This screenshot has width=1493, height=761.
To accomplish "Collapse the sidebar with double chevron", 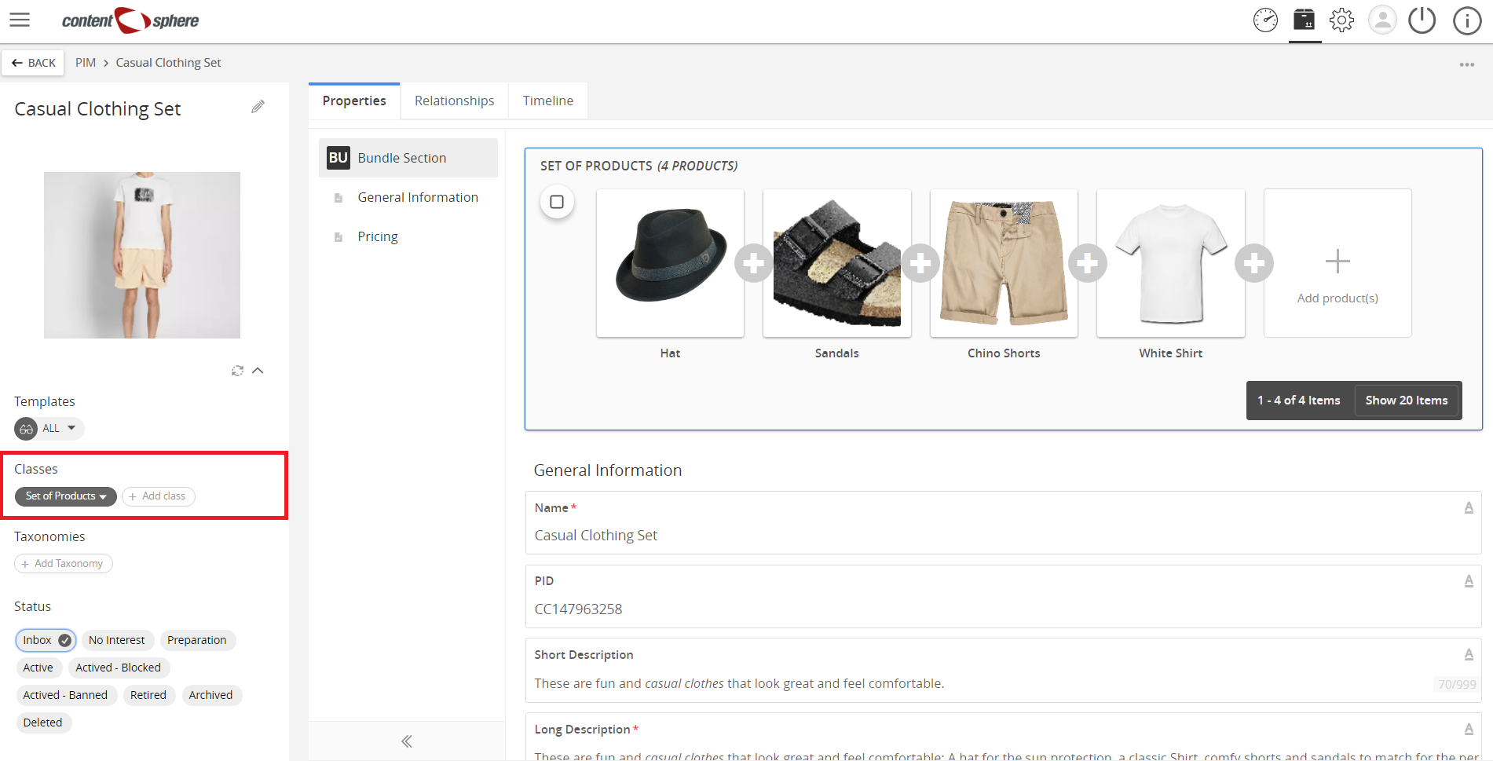I will 407,741.
